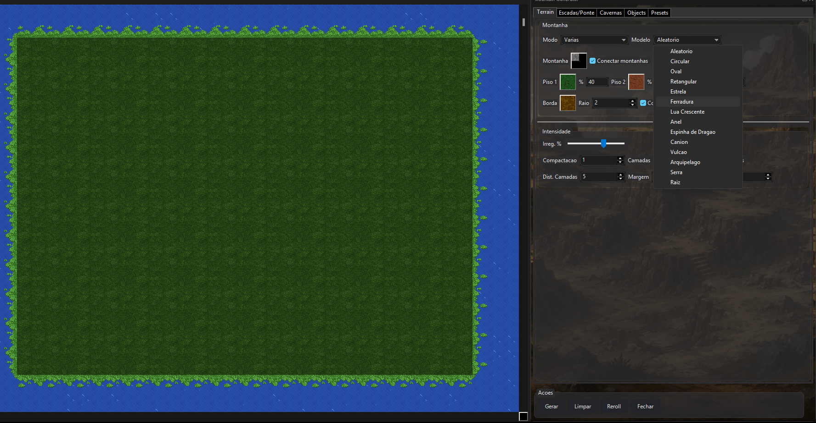
Task: Select the Arquipelago model option
Action: point(698,162)
